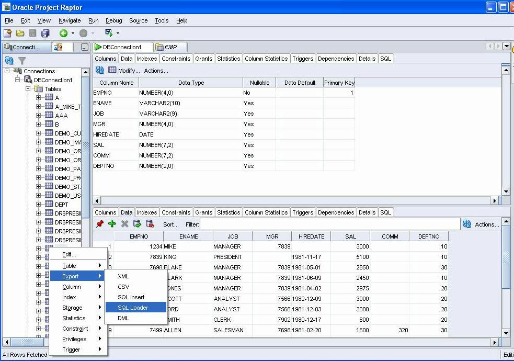
Task: Click the red pushpin freeze view icon
Action: coord(100,224)
